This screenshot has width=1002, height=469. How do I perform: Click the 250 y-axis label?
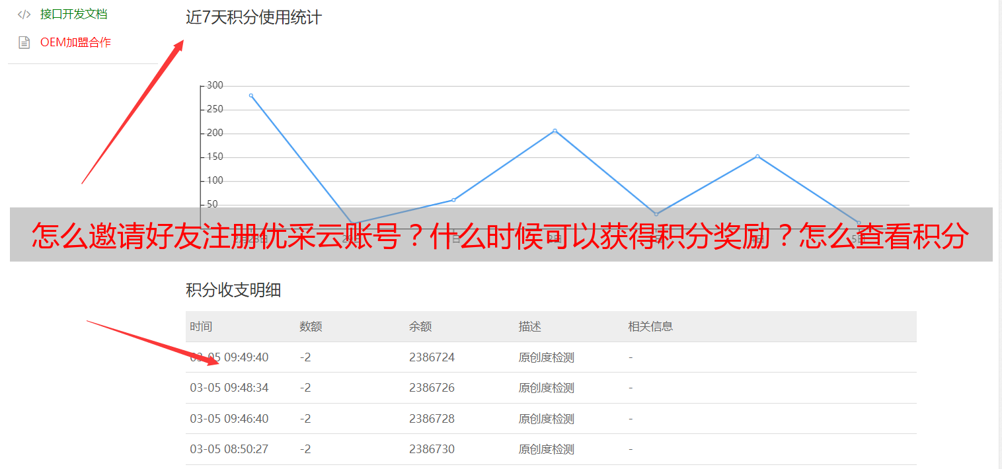click(x=215, y=109)
